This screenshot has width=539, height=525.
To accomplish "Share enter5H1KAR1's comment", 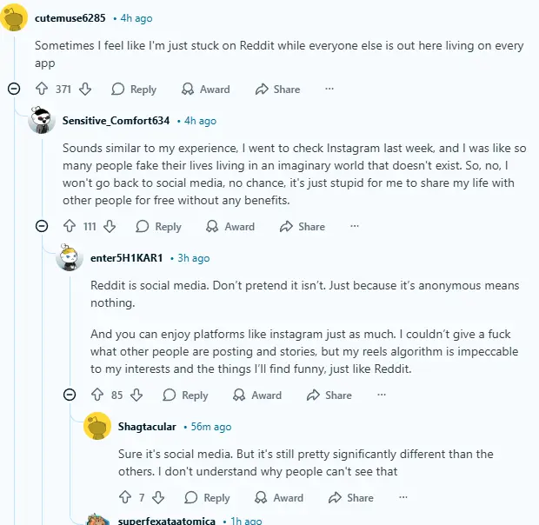I will 329,395.
